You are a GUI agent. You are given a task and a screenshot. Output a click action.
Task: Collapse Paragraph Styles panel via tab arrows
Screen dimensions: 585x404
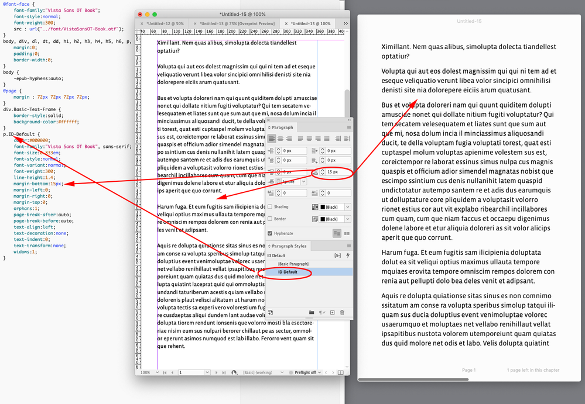pos(269,246)
